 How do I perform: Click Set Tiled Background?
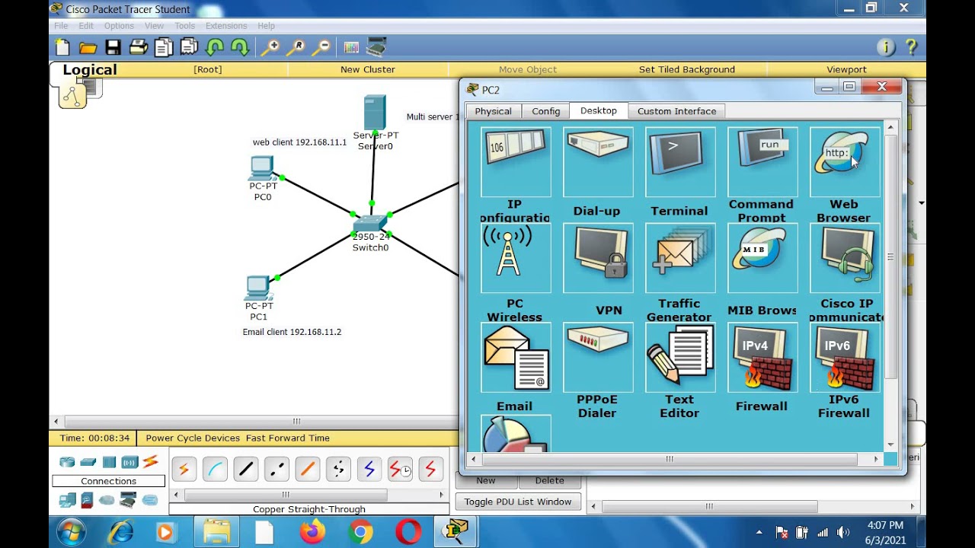pyautogui.click(x=687, y=69)
